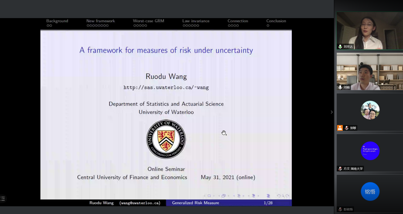The height and width of the screenshot is (214, 403).
Task: Collapse the participant video panel chevron
Action: 331,112
